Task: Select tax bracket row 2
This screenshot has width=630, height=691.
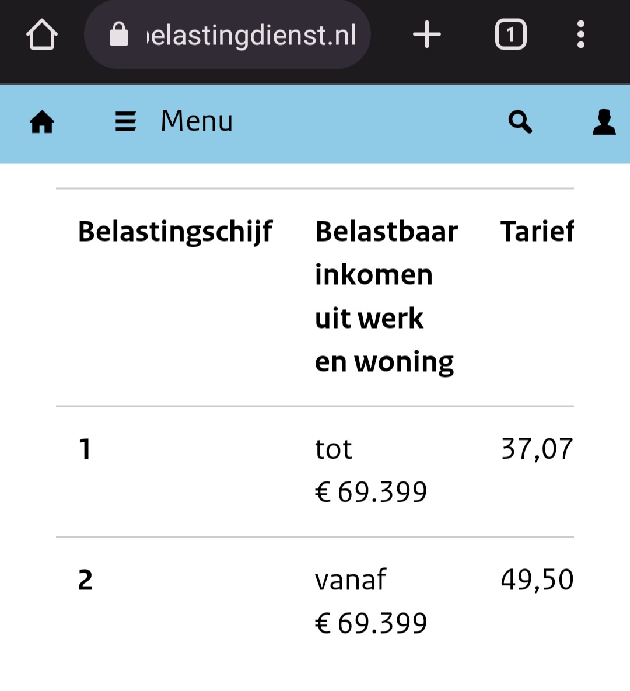Action: click(x=85, y=580)
